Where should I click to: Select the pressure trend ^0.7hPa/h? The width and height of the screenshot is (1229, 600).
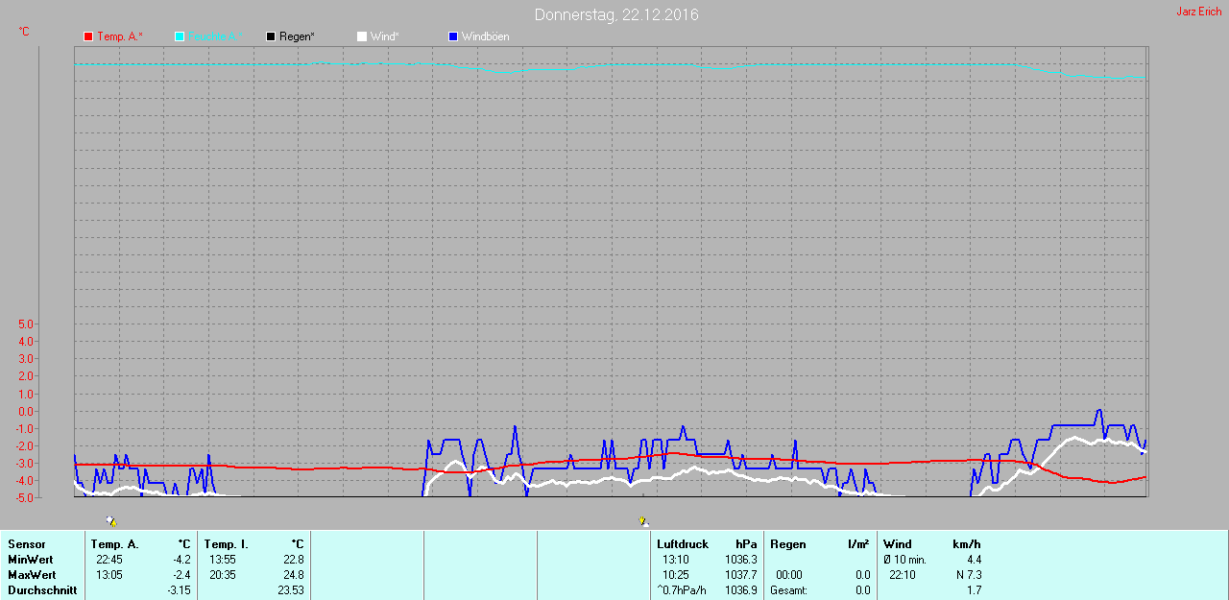pos(682,590)
